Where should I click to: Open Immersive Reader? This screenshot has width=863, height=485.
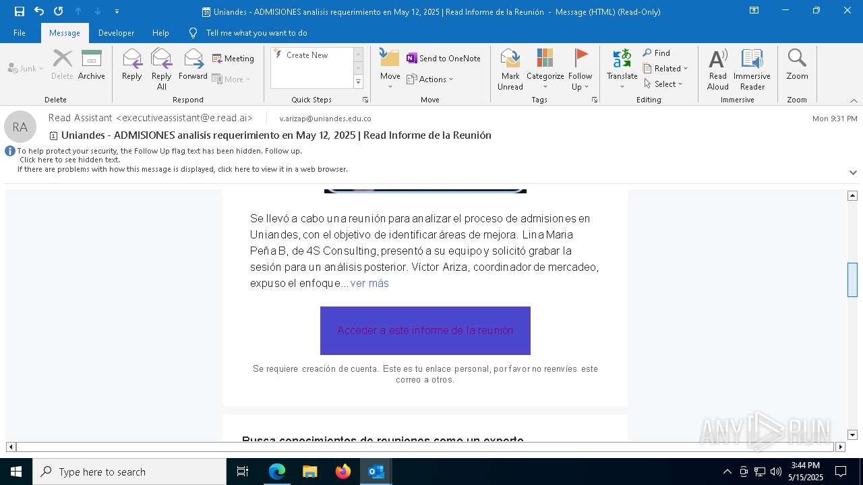(752, 69)
